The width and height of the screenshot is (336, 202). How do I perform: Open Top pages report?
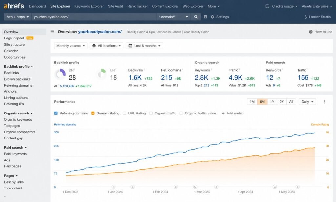click(x=12, y=126)
